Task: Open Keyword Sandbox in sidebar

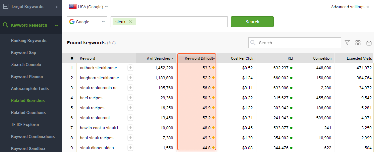Action: [x=28, y=148]
